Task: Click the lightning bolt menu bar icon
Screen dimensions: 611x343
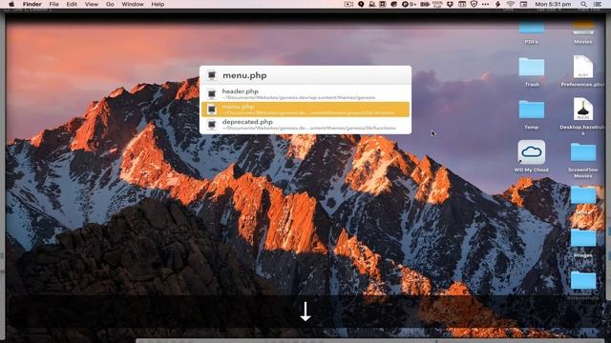Action: click(x=497, y=4)
